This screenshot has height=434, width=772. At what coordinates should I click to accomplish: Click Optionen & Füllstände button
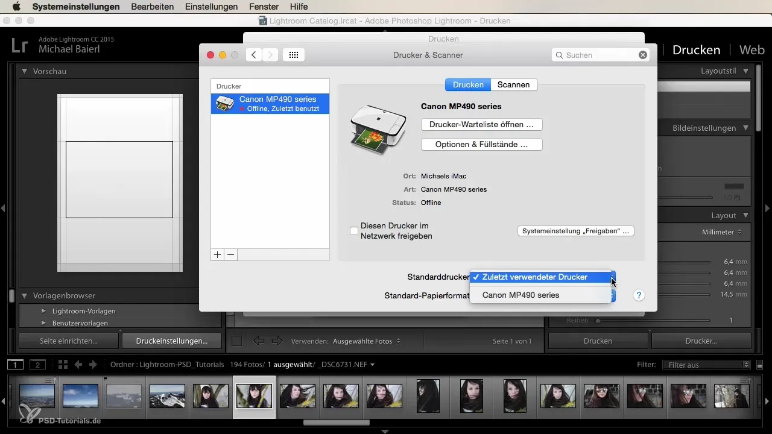(x=481, y=145)
